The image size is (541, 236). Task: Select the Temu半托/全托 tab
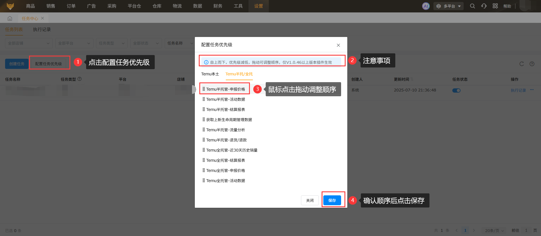(239, 74)
